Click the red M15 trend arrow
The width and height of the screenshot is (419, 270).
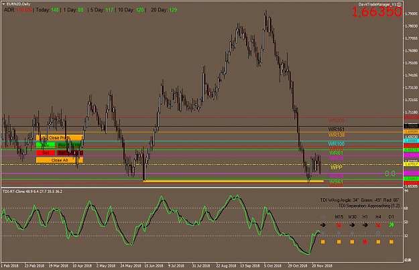(339, 225)
